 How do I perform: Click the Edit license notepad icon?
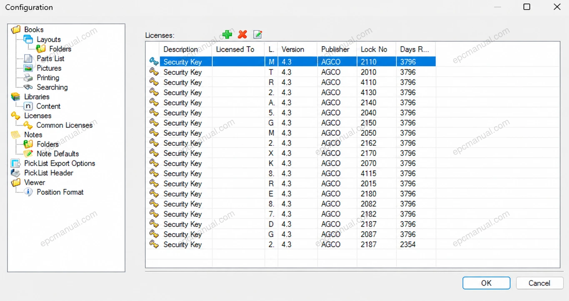(x=258, y=35)
